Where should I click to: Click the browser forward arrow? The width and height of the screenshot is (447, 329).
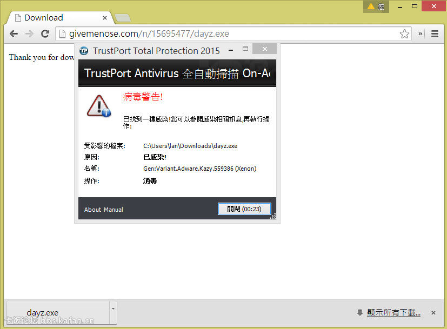click(x=29, y=34)
